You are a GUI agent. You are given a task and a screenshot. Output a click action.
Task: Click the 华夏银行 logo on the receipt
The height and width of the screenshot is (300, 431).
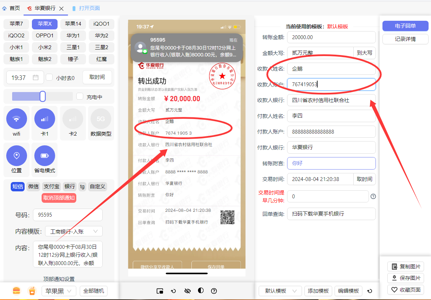(151, 65)
